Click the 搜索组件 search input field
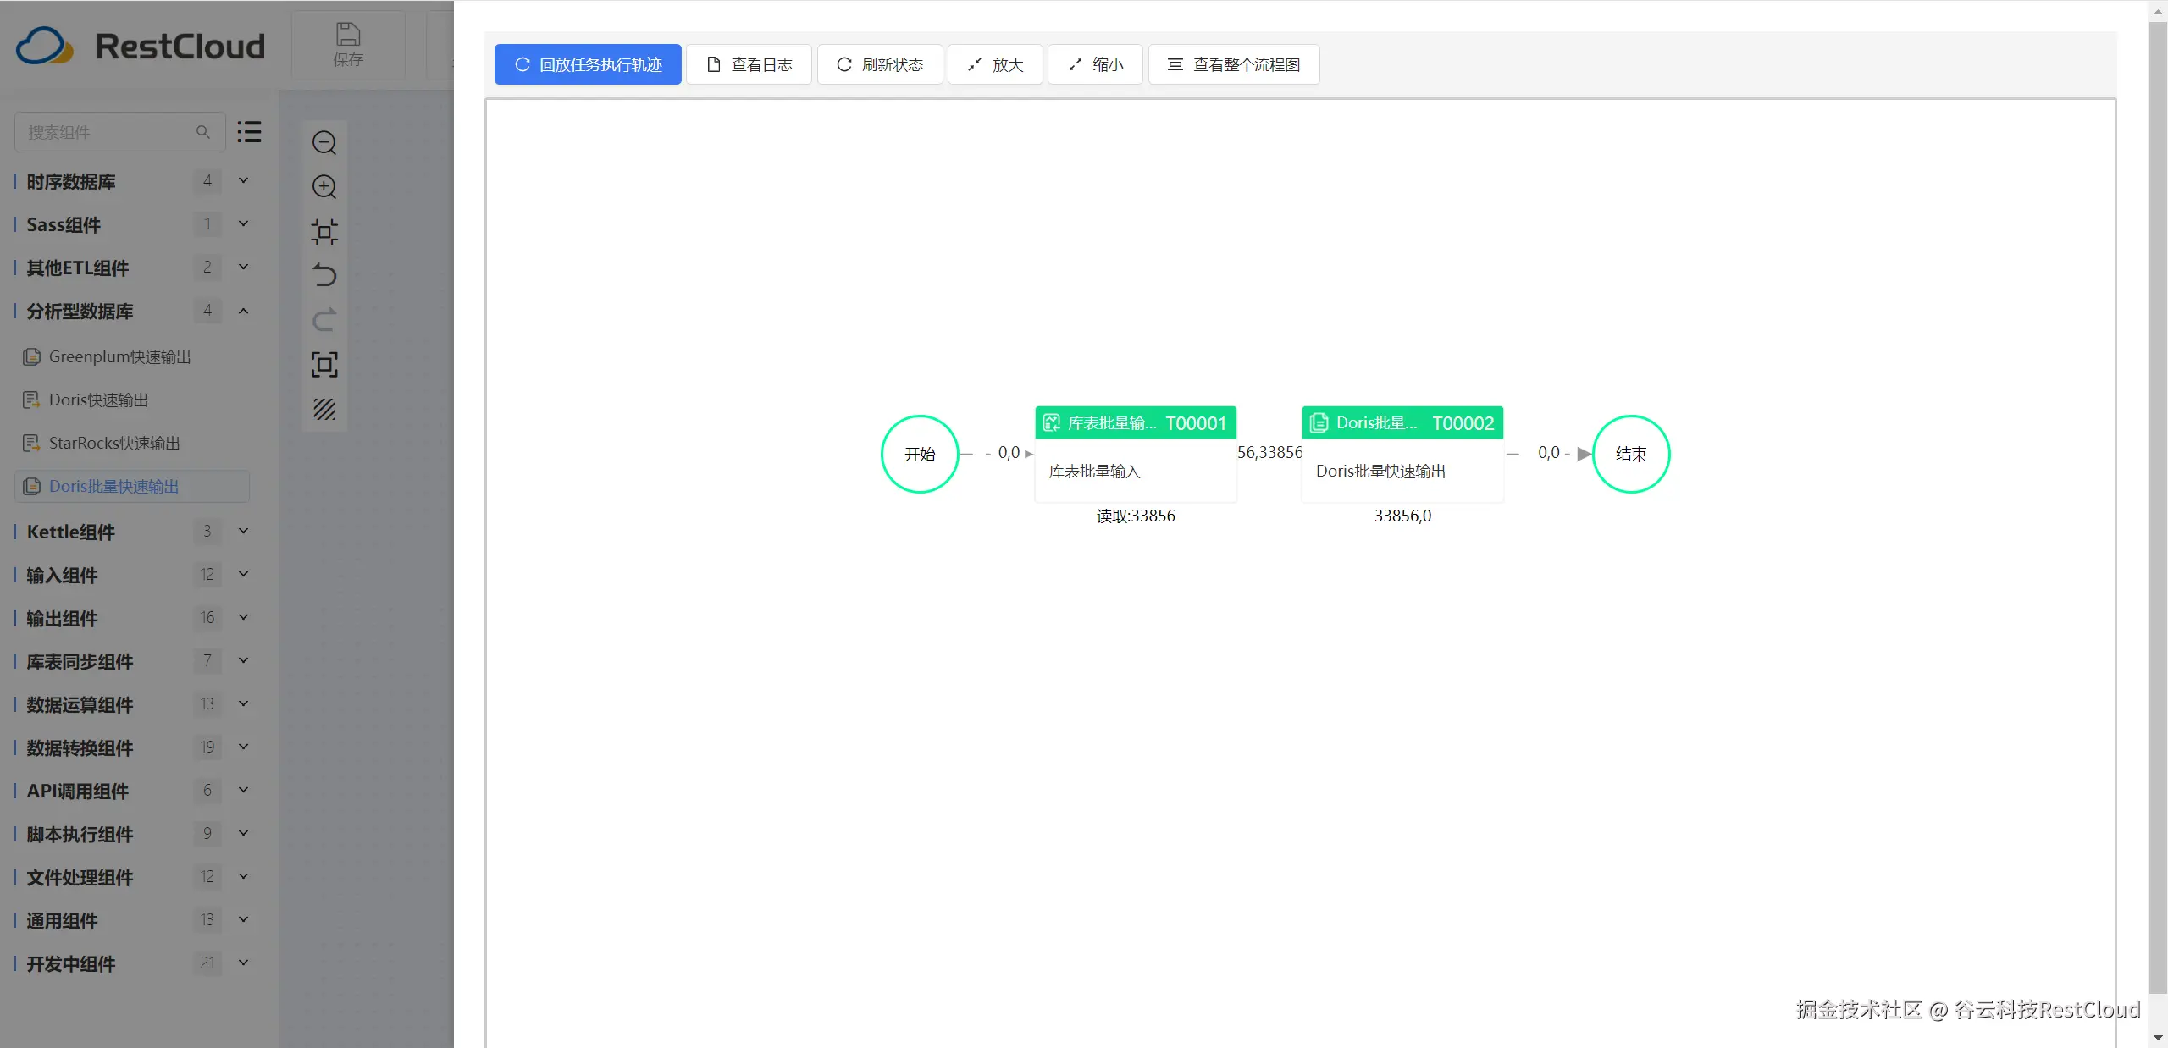 [120, 132]
